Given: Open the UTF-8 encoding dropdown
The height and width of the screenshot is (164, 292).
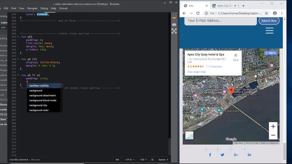Looking at the screenshot, I should click(130, 159).
